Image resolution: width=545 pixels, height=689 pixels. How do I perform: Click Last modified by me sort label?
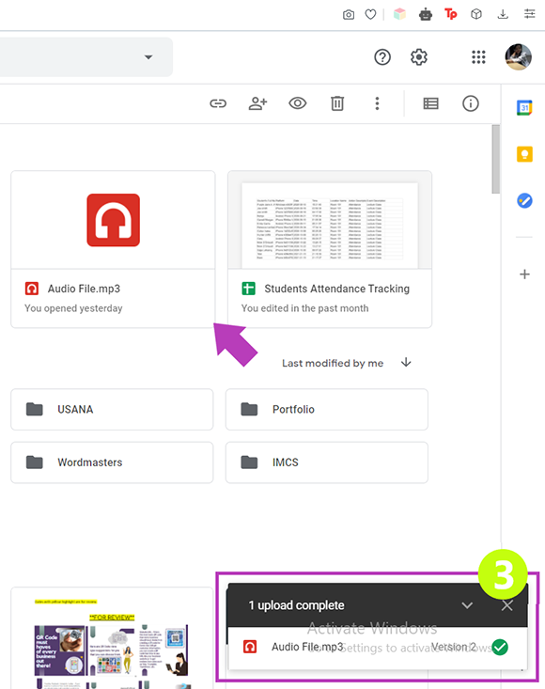coord(333,363)
